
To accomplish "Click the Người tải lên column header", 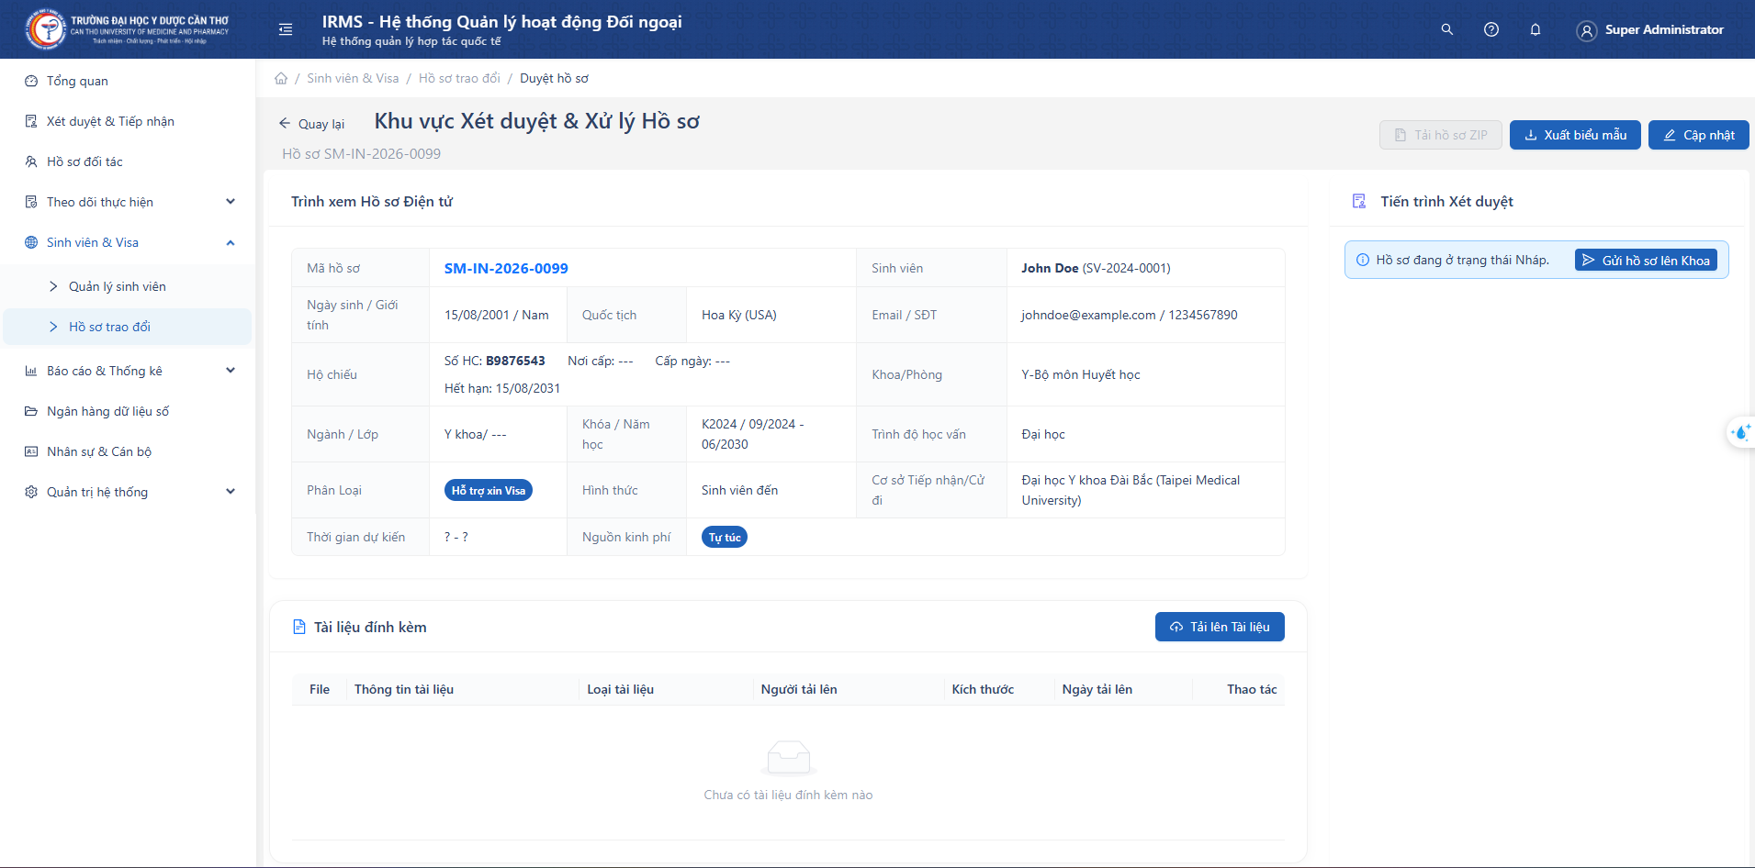I will 799,689.
